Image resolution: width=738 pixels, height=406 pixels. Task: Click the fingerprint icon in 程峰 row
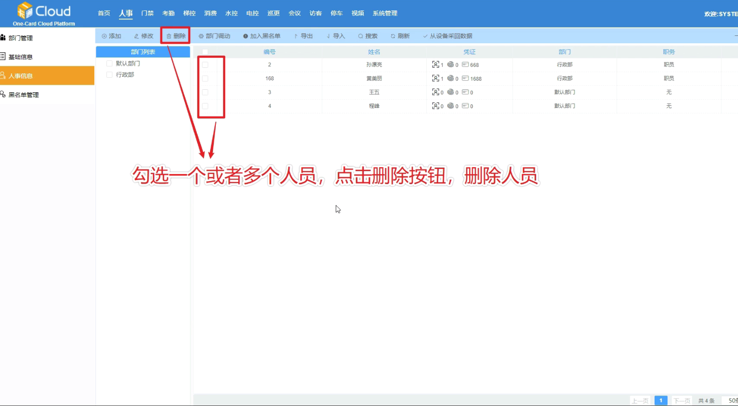[450, 106]
